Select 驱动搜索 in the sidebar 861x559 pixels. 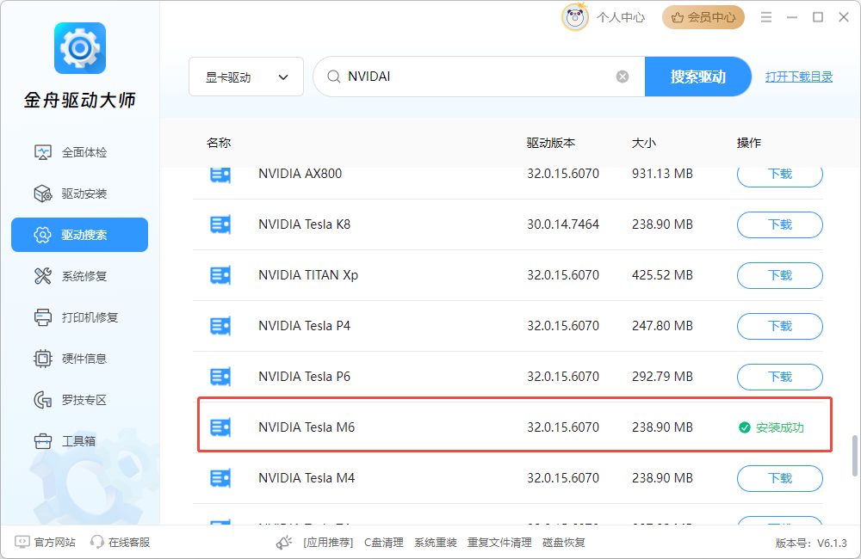point(79,235)
